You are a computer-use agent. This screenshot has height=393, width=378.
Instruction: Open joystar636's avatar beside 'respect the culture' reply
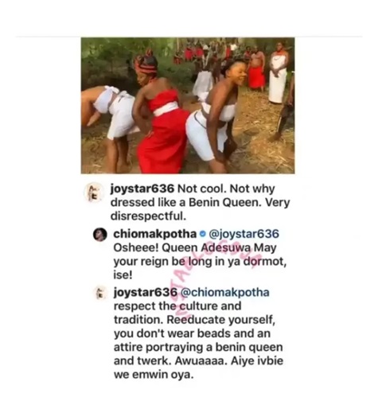click(x=99, y=294)
